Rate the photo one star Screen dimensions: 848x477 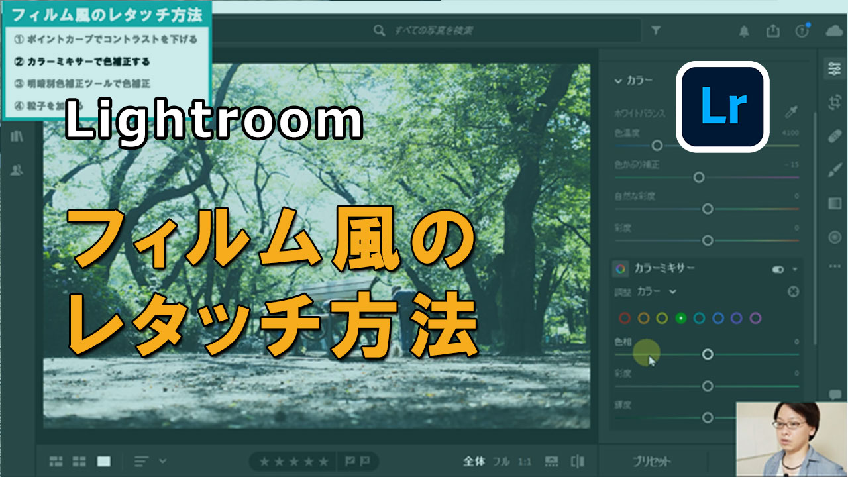(264, 462)
